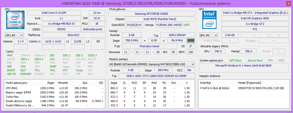Open the CPU #0 selector dropdown
The image size is (293, 113).
14,35
